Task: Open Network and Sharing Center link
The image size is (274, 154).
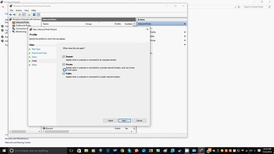Action: (18, 142)
